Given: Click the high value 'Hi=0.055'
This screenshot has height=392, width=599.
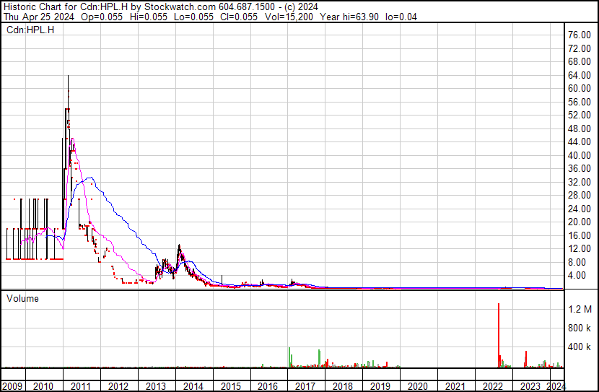Looking at the screenshot, I should [x=149, y=17].
